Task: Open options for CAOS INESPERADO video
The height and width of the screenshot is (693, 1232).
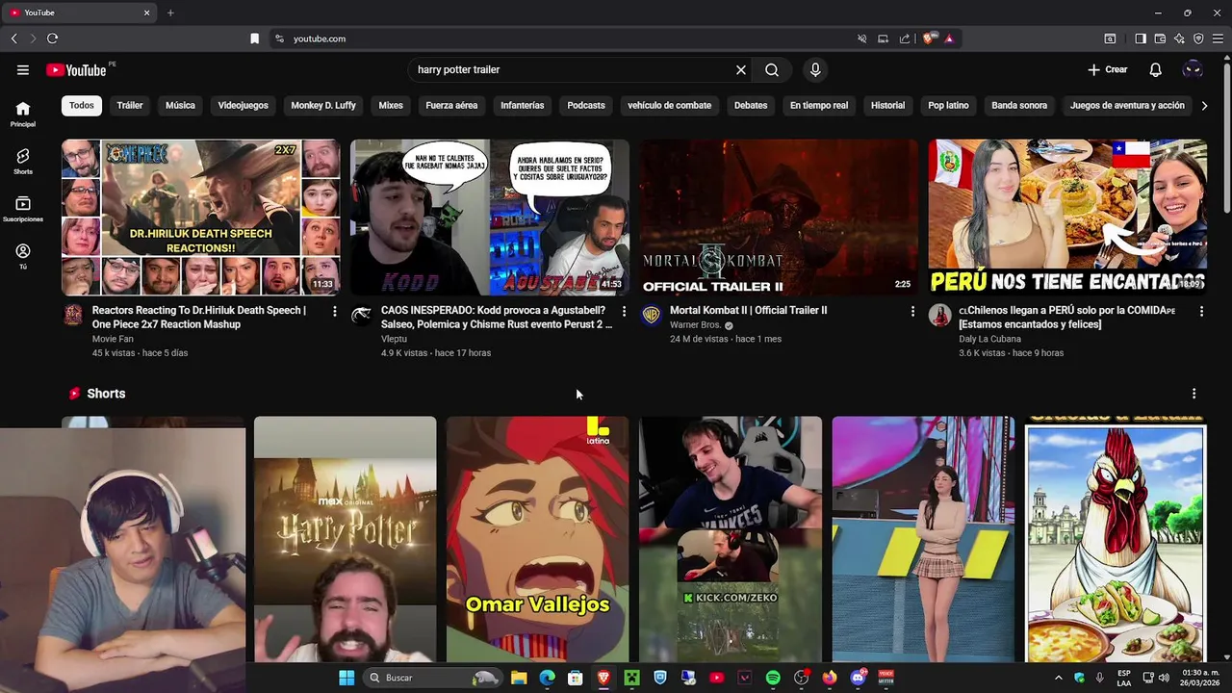Action: [624, 311]
